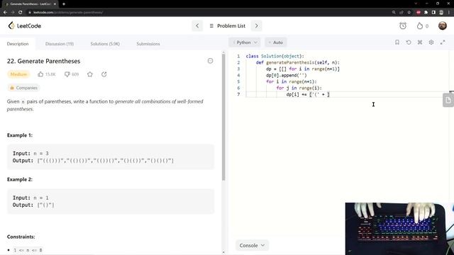
Task: Switch to the Submissions tab
Action: pyautogui.click(x=148, y=44)
